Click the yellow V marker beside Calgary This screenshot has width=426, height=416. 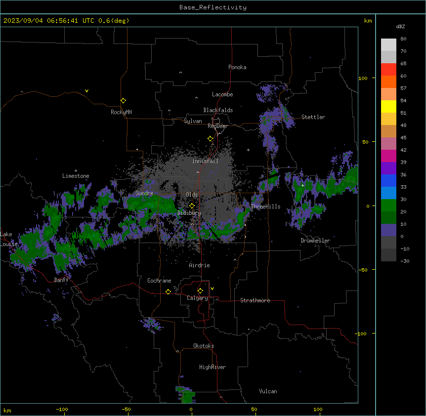(x=212, y=289)
